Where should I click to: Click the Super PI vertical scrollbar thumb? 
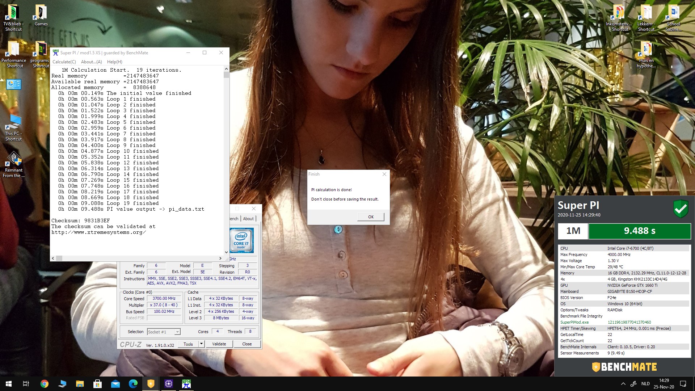(x=226, y=75)
